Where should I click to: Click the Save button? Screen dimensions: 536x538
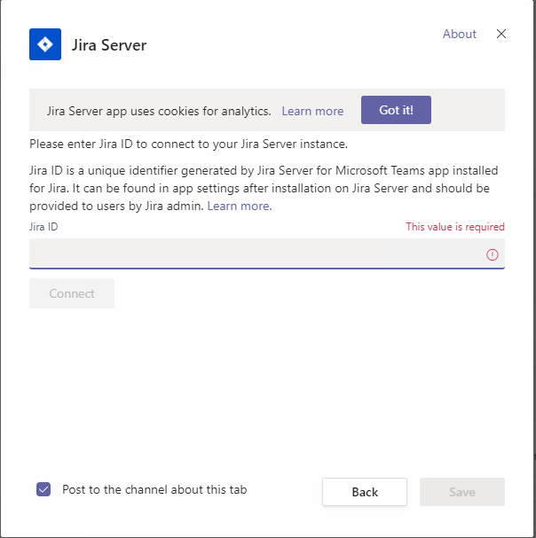point(462,492)
